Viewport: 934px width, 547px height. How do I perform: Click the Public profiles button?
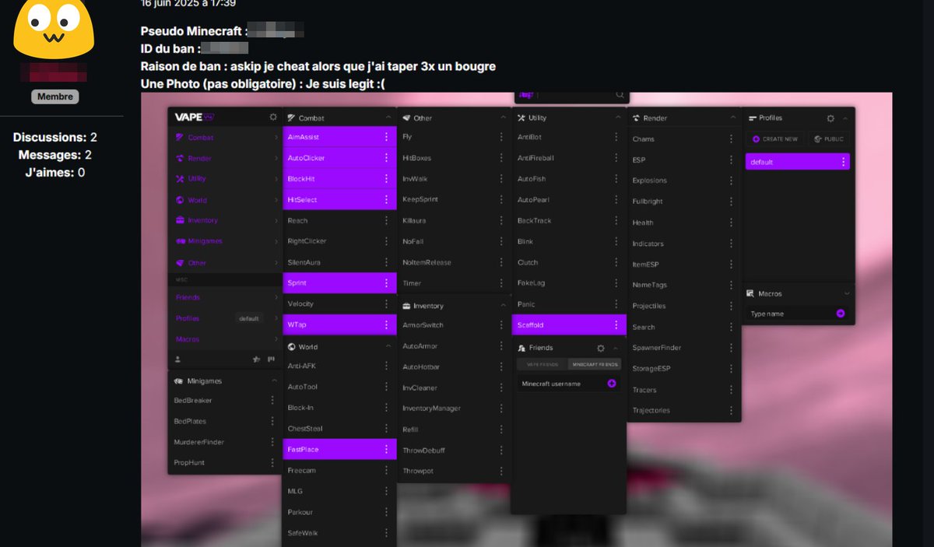tap(828, 139)
